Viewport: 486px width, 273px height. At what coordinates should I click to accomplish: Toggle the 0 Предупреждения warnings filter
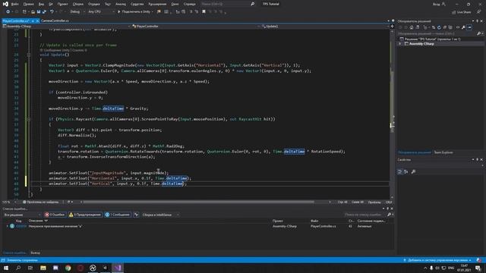(x=85, y=215)
